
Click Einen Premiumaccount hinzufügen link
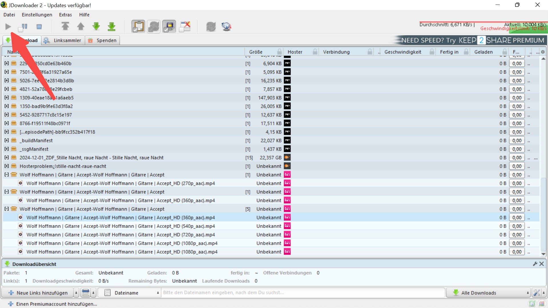pos(57,304)
